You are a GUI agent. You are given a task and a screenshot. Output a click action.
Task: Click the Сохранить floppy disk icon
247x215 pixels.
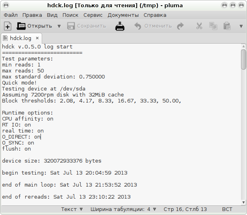tap(71, 26)
